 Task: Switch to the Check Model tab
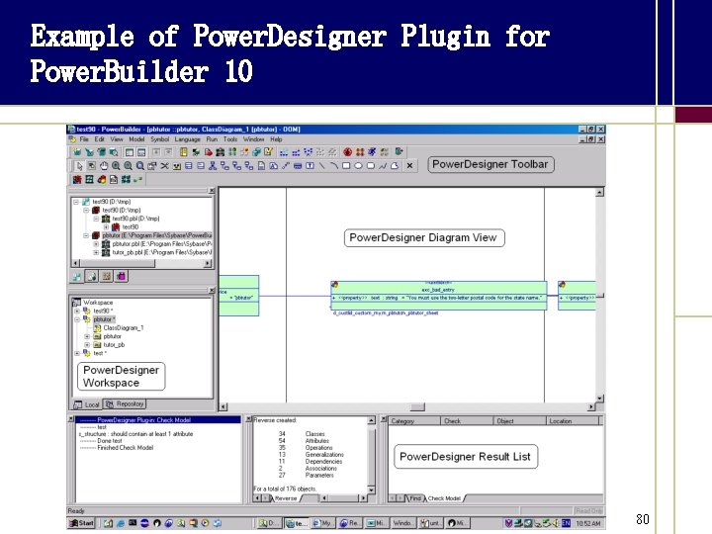[x=444, y=498]
